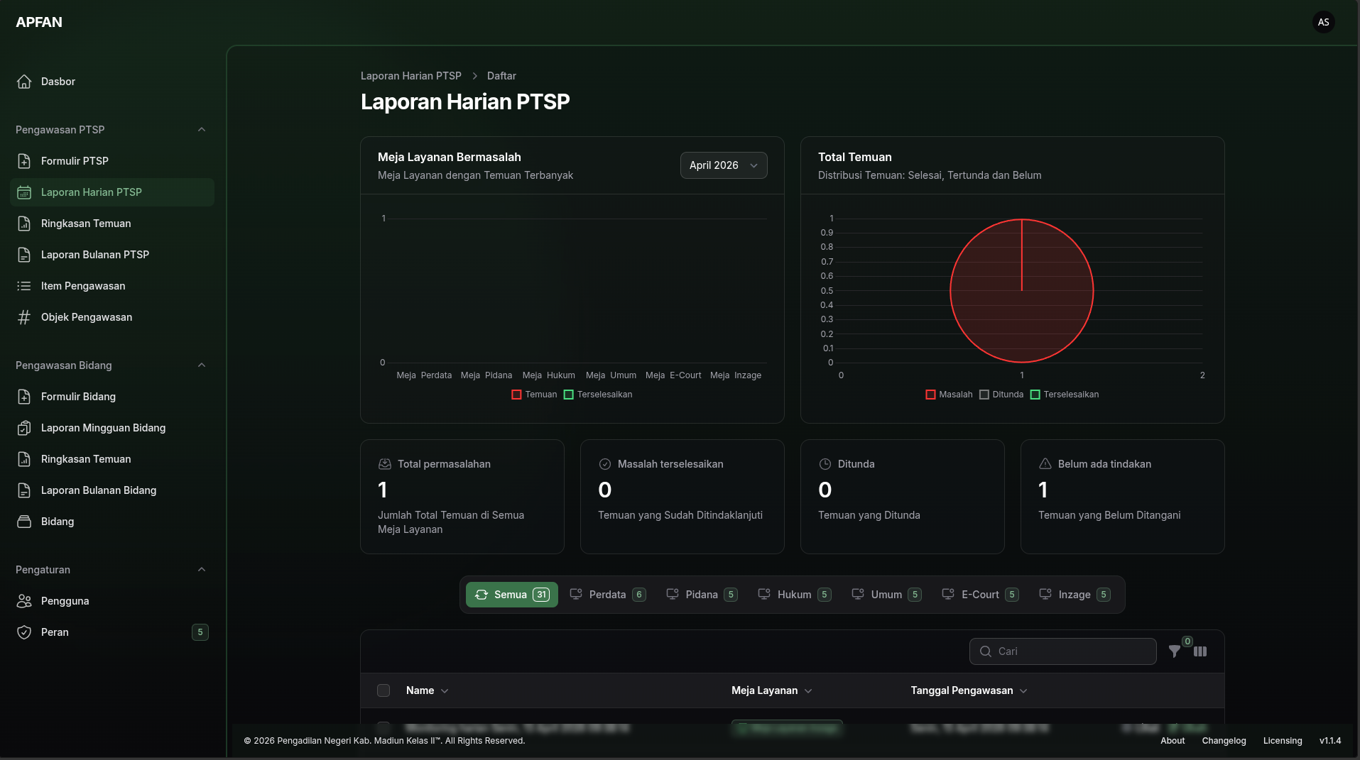Viewport: 1360px width, 760px height.
Task: Open the Dasbor home icon
Action: click(x=24, y=82)
